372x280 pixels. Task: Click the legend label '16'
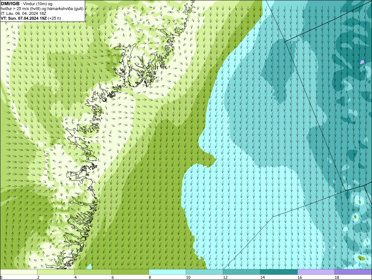click(x=299, y=277)
